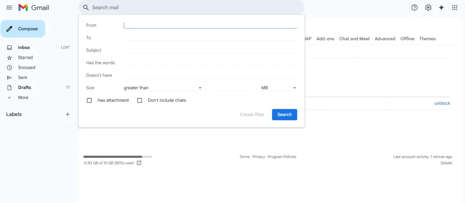Open the main menu hamburger icon
Viewport: 465px width, 203px height.
pos(9,8)
